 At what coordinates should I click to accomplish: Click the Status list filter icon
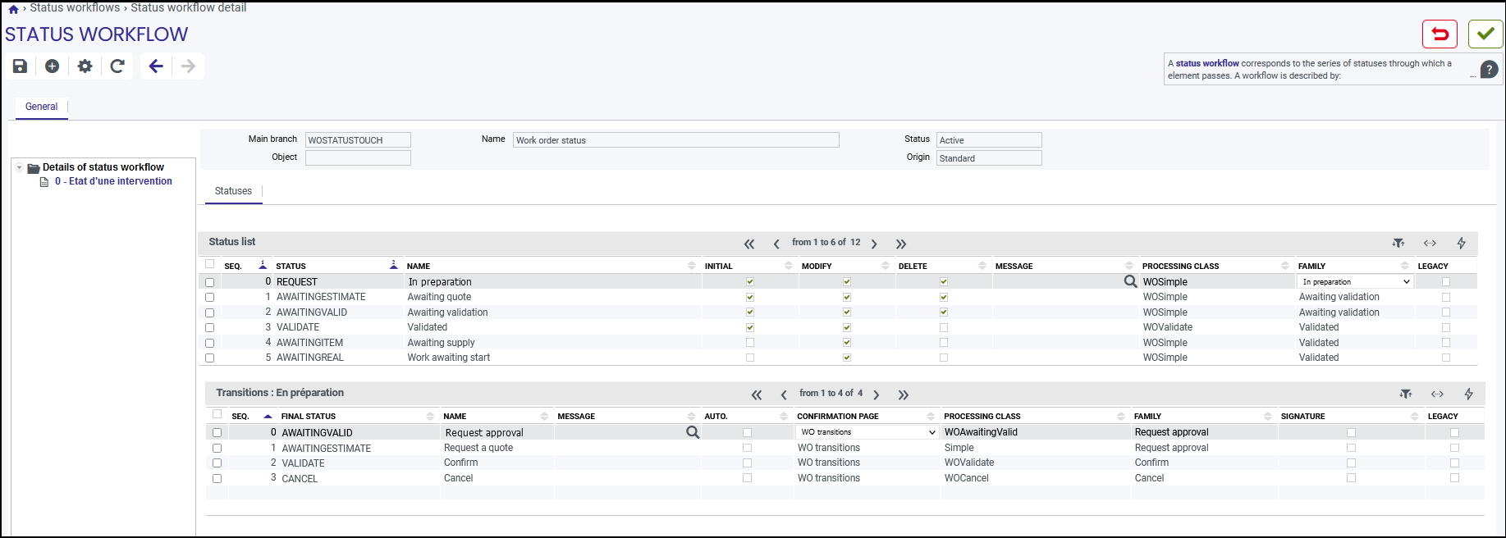click(1398, 243)
